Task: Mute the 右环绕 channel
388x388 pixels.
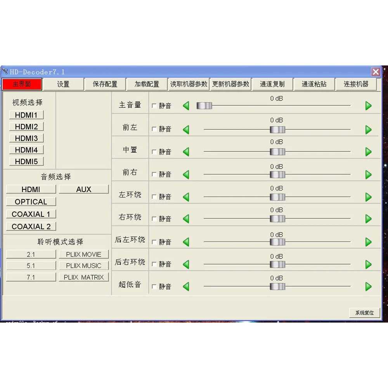Action: (x=154, y=219)
